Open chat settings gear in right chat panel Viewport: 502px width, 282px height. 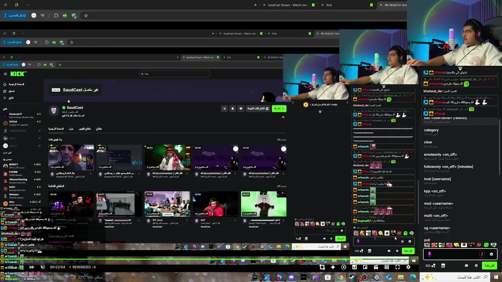point(476,266)
